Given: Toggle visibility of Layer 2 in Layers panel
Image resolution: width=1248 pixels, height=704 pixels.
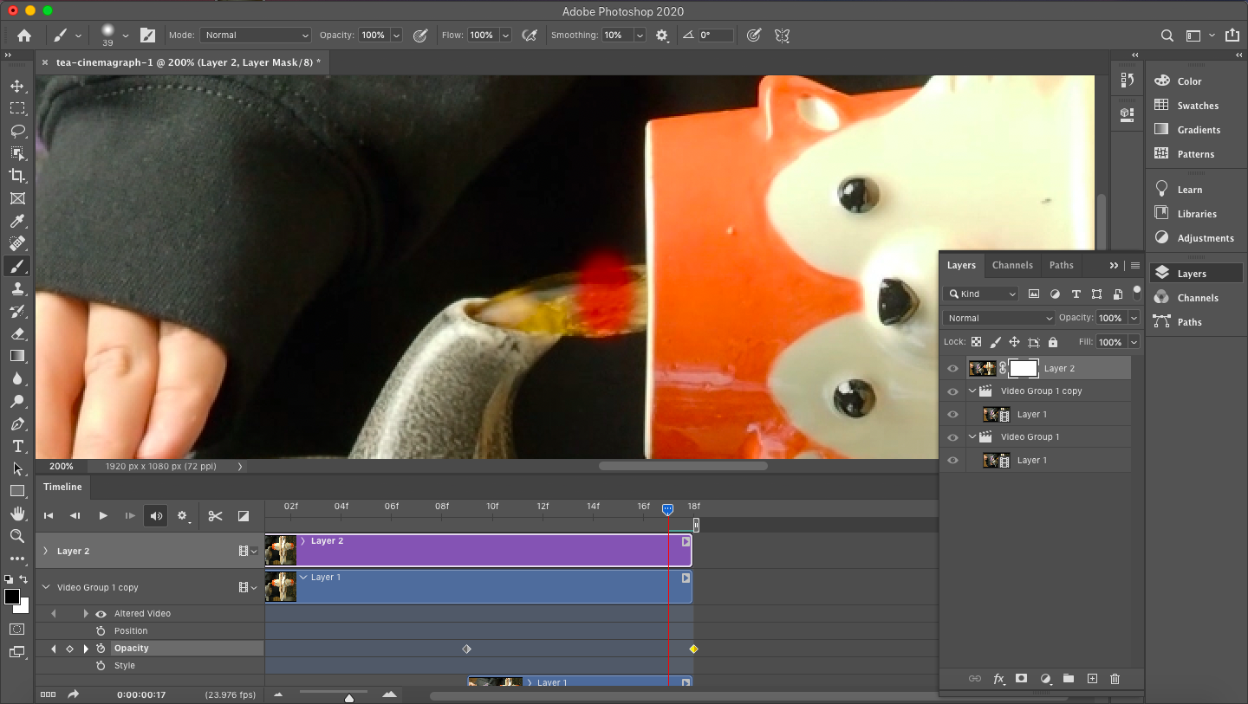Looking at the screenshot, I should pos(952,368).
